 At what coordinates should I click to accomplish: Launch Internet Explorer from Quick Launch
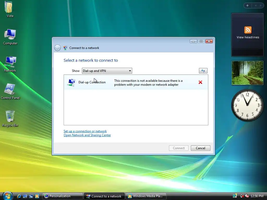coord(19,196)
